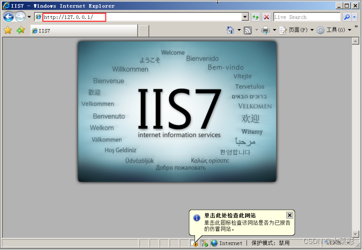
Task: Click the Internet zone globe icon
Action: pyautogui.click(x=214, y=243)
